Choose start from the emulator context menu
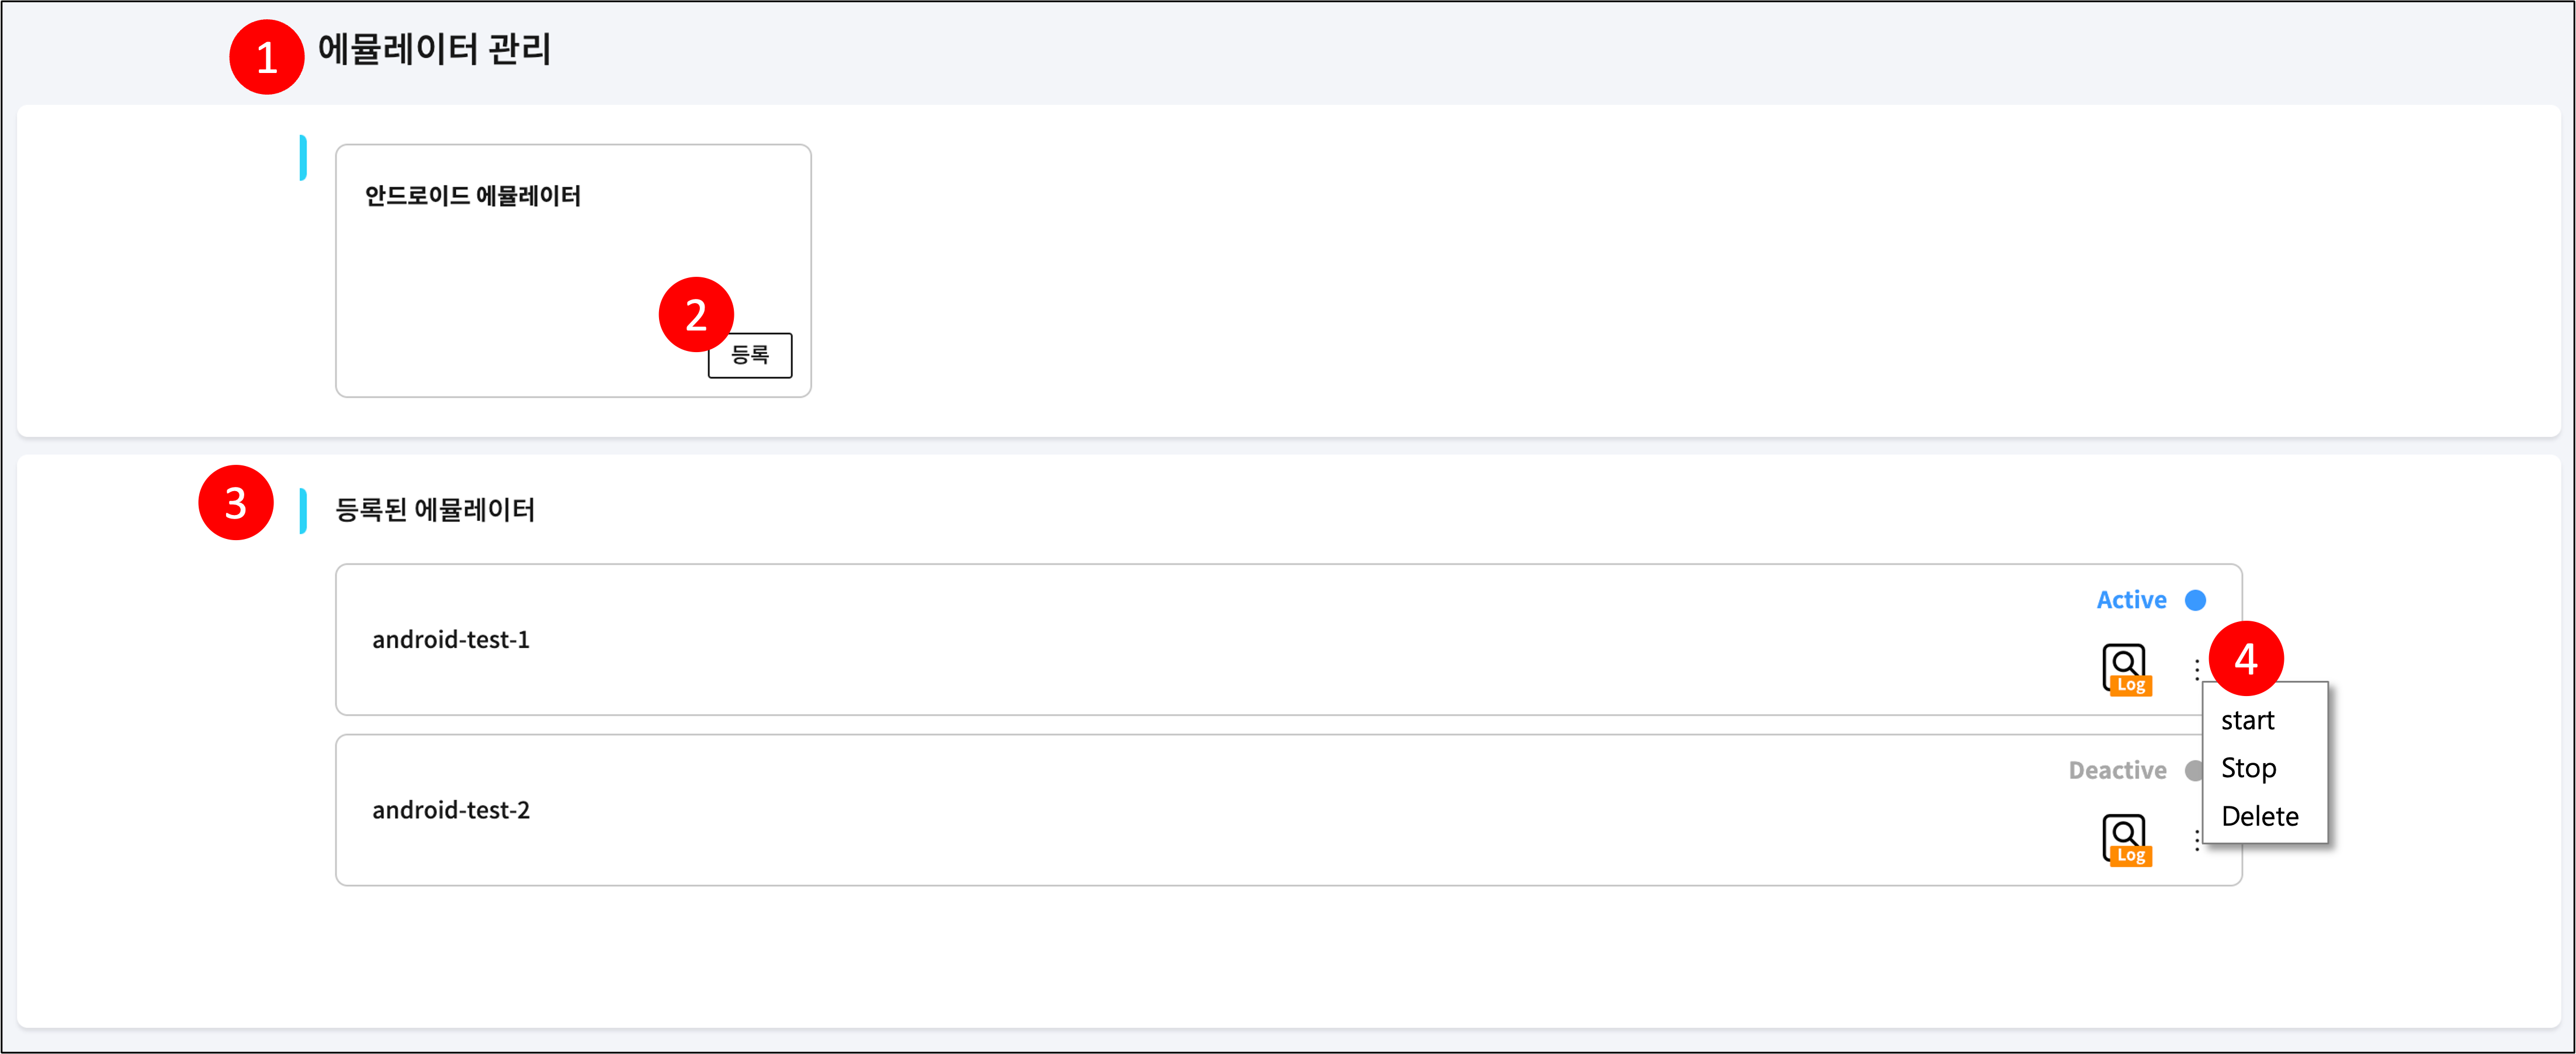The height and width of the screenshot is (1054, 2576). [2248, 721]
